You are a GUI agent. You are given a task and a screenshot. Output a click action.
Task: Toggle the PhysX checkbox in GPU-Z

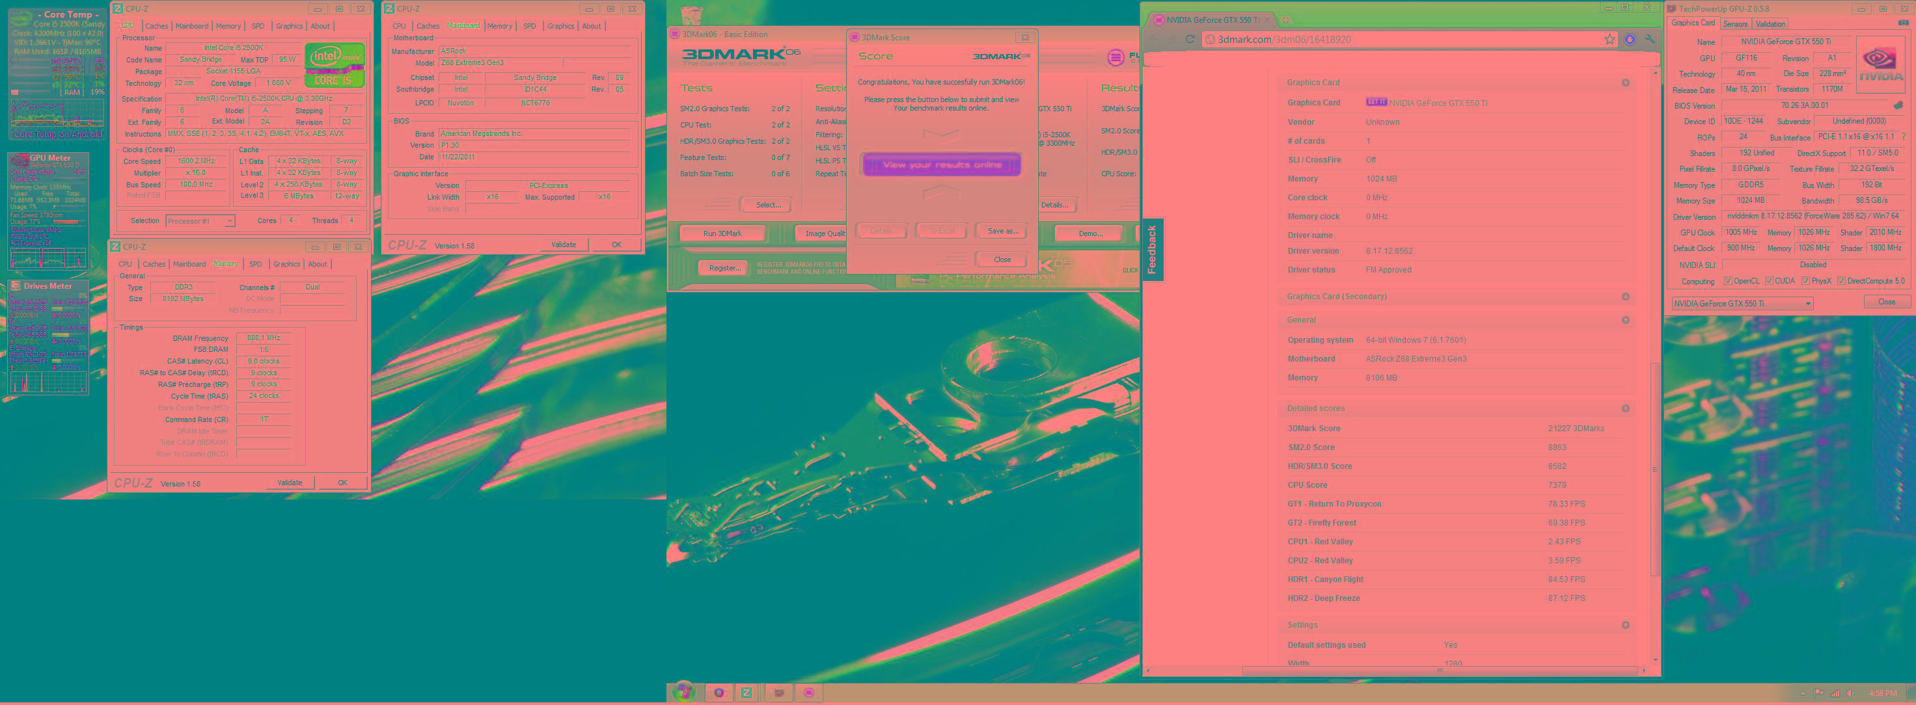(1805, 280)
